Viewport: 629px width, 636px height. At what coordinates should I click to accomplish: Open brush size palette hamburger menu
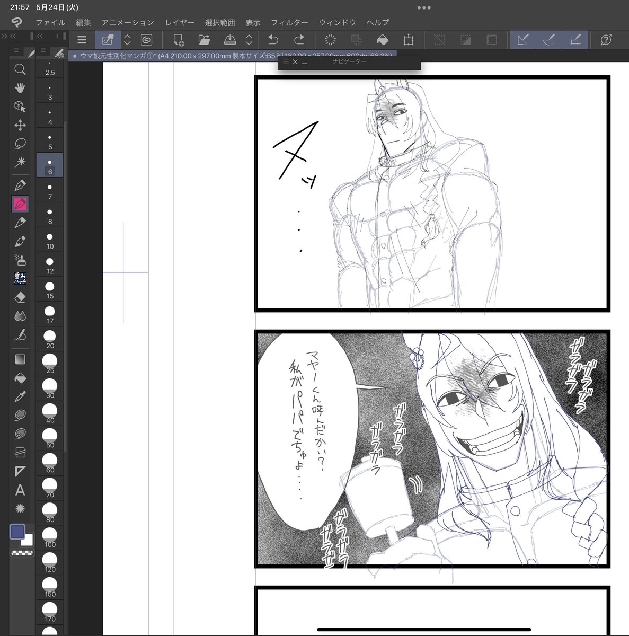[43, 51]
